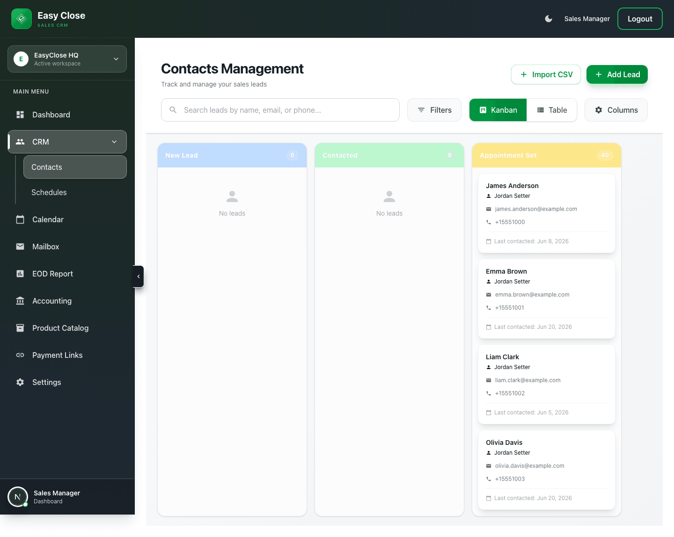
Task: Toggle dark mode moon icon
Action: pos(549,19)
